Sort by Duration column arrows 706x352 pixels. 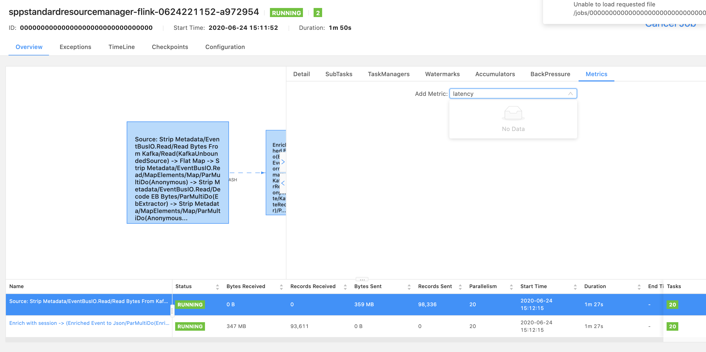[639, 287]
